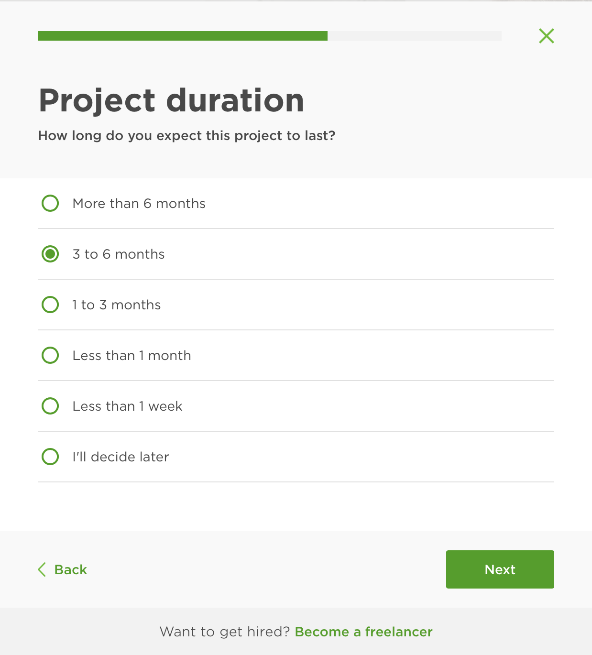592x655 pixels.
Task: Click the "Project duration" heading
Action: point(171,100)
